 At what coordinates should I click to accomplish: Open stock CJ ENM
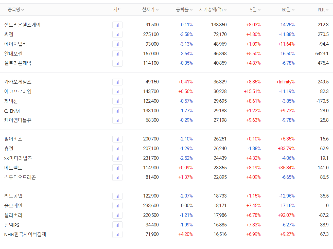point(12,111)
